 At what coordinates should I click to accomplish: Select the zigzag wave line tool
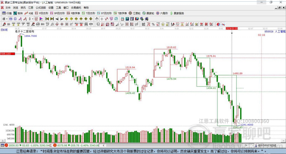pyautogui.click(x=122, y=24)
